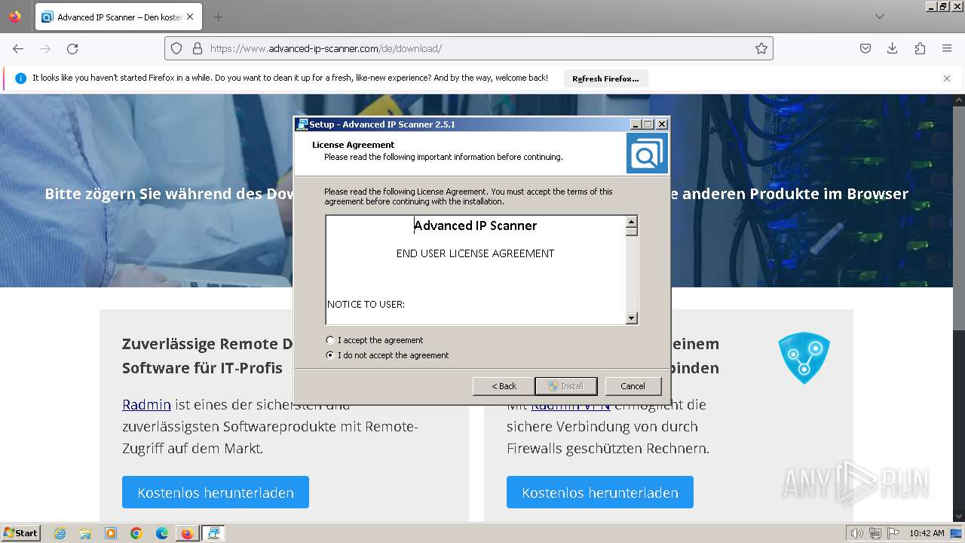Viewport: 965px width, 543px height.
Task: Click the URL address bar
Action: (469, 48)
